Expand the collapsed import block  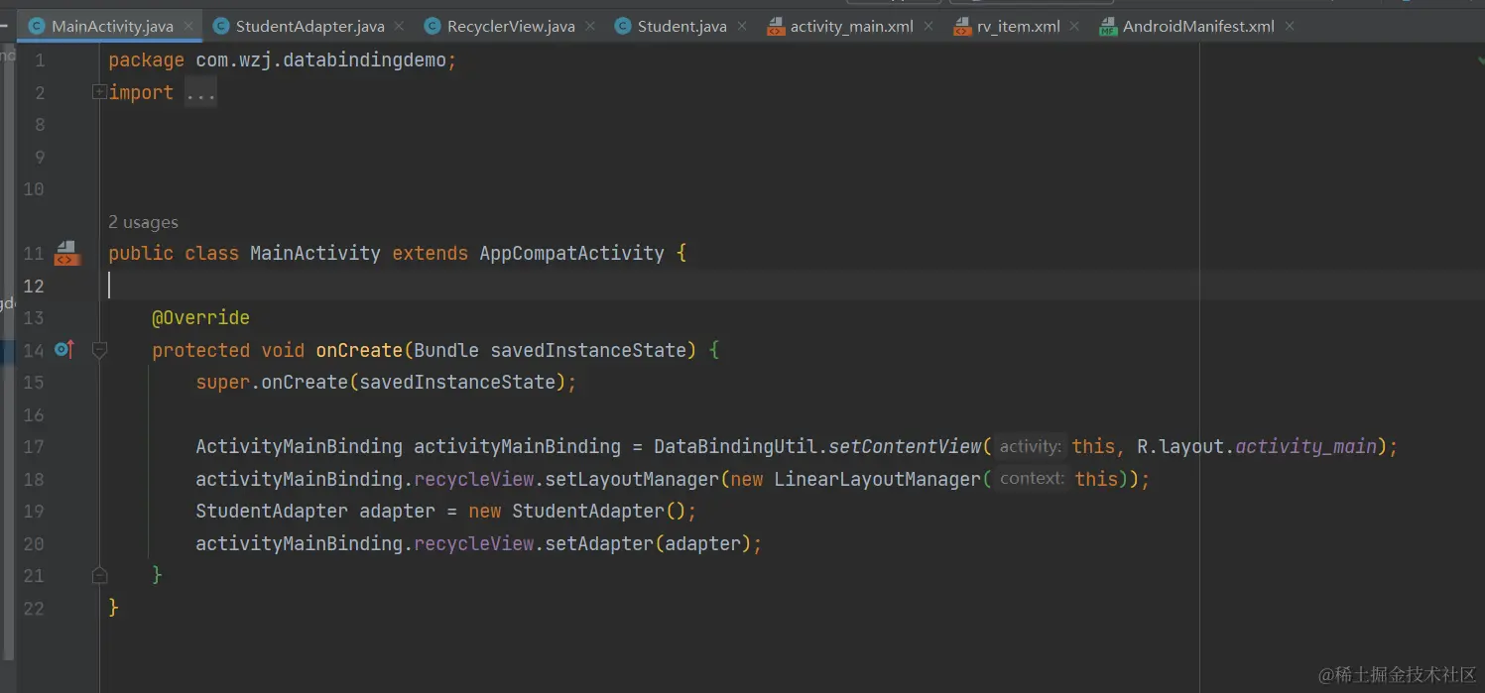(99, 92)
